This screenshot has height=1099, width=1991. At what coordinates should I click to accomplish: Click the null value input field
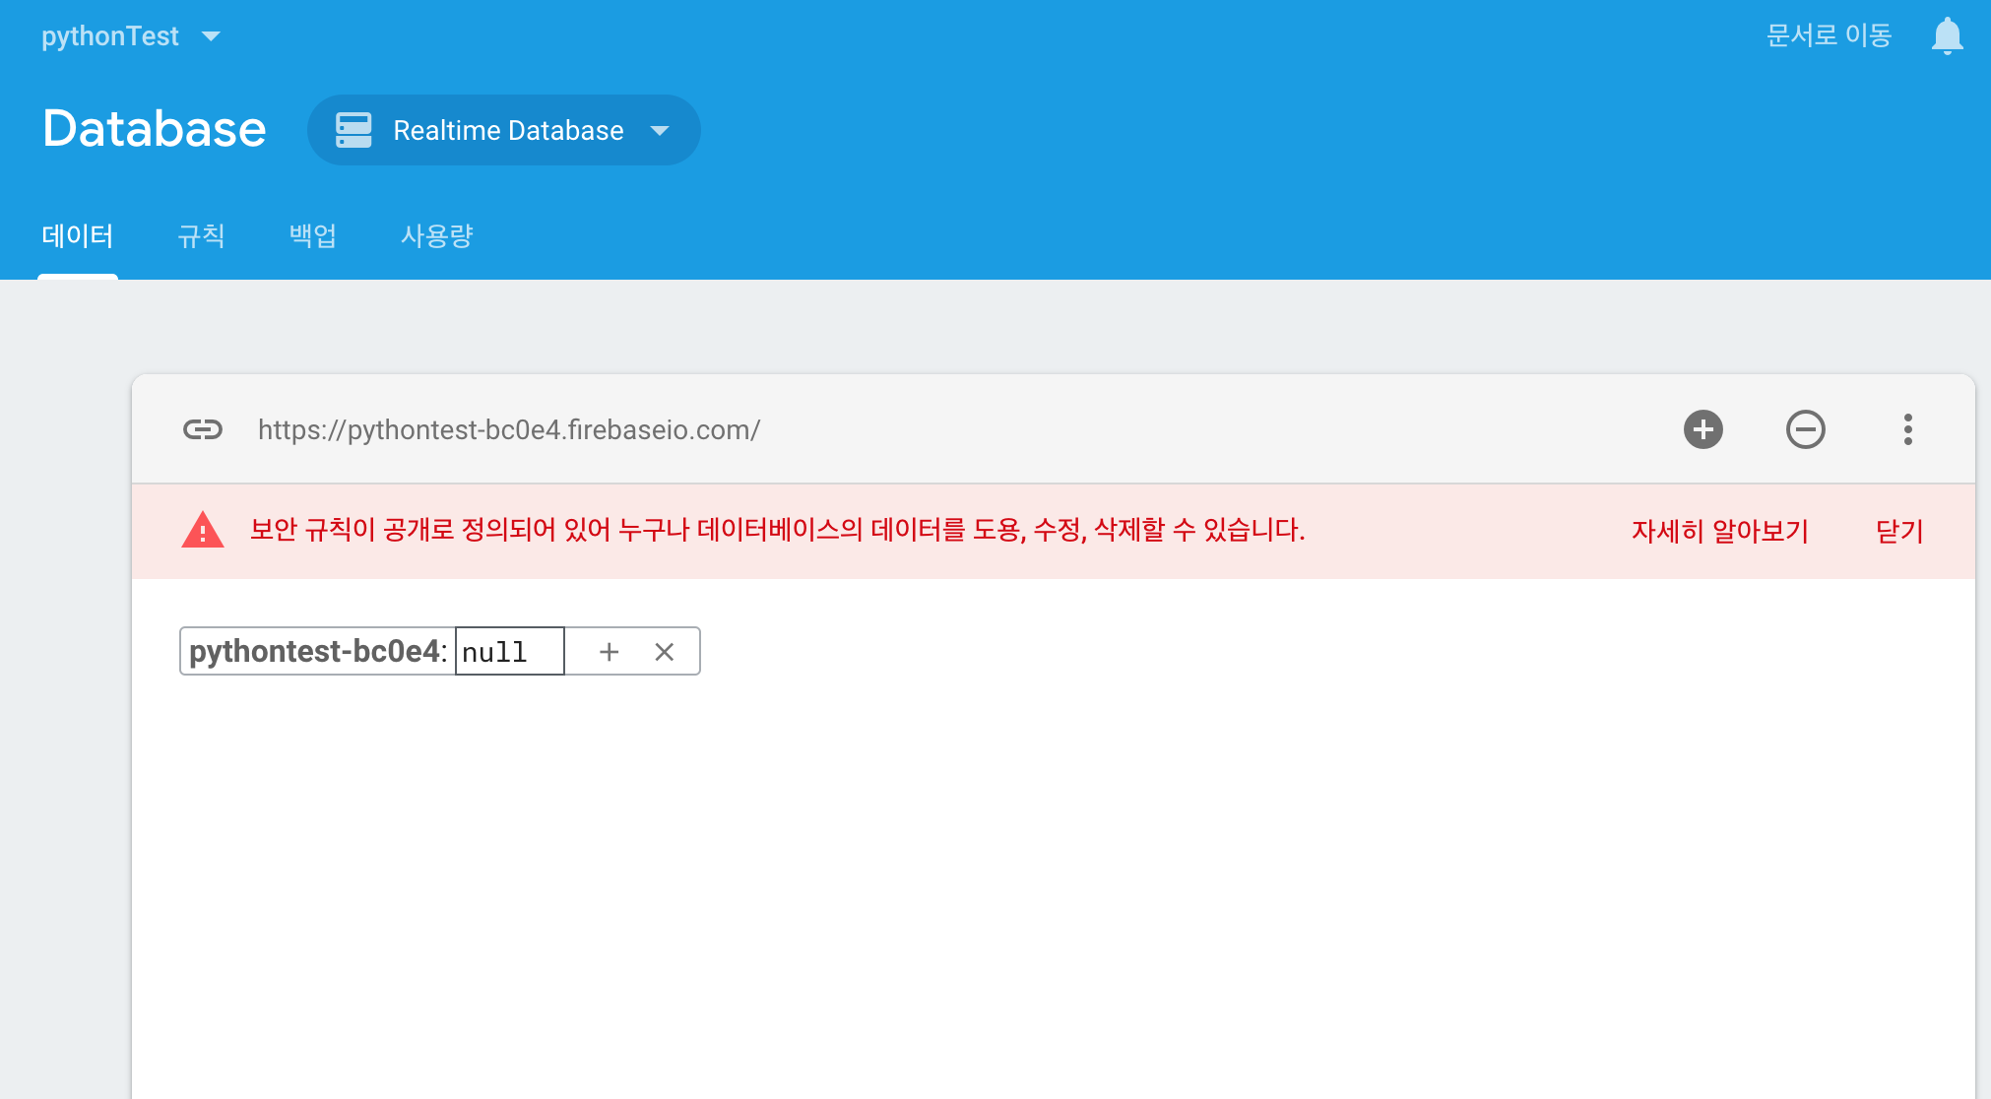(509, 652)
